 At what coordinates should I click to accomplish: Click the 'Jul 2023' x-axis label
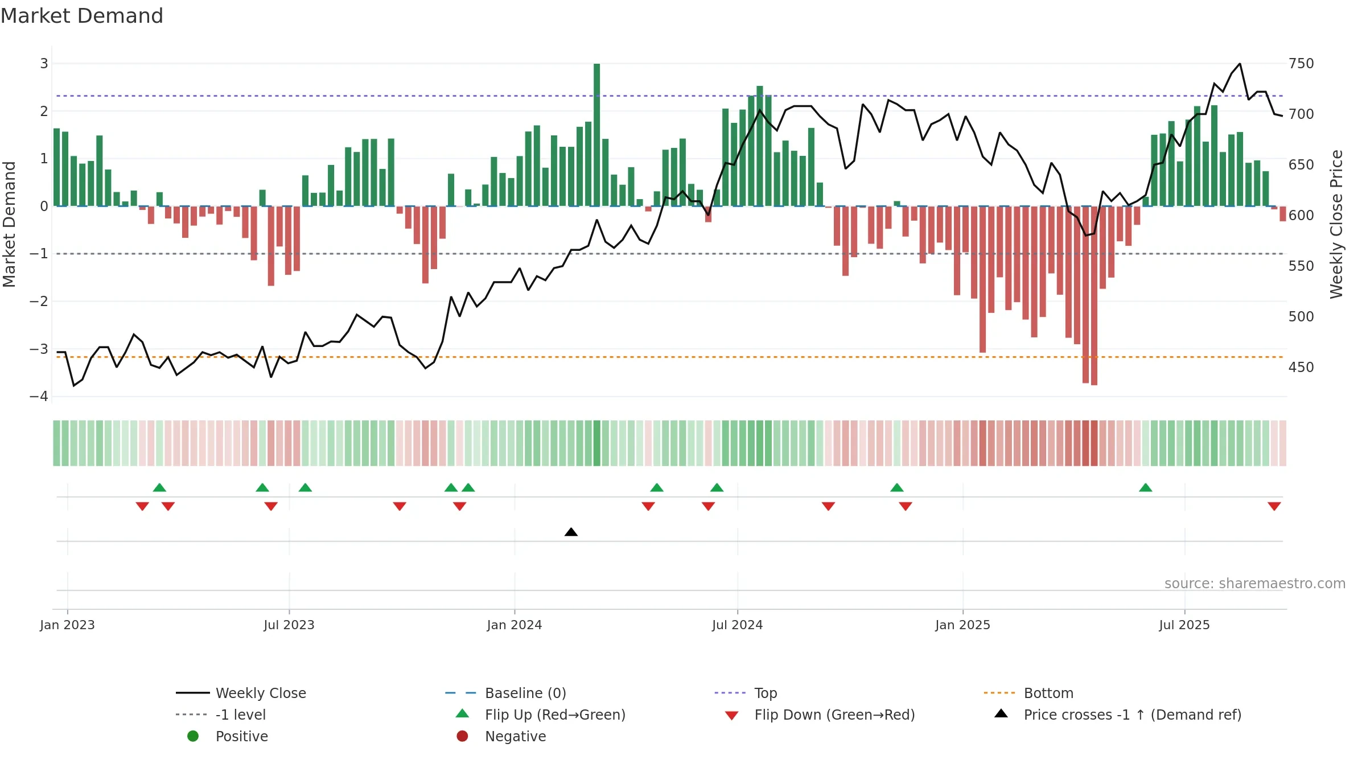(x=289, y=625)
